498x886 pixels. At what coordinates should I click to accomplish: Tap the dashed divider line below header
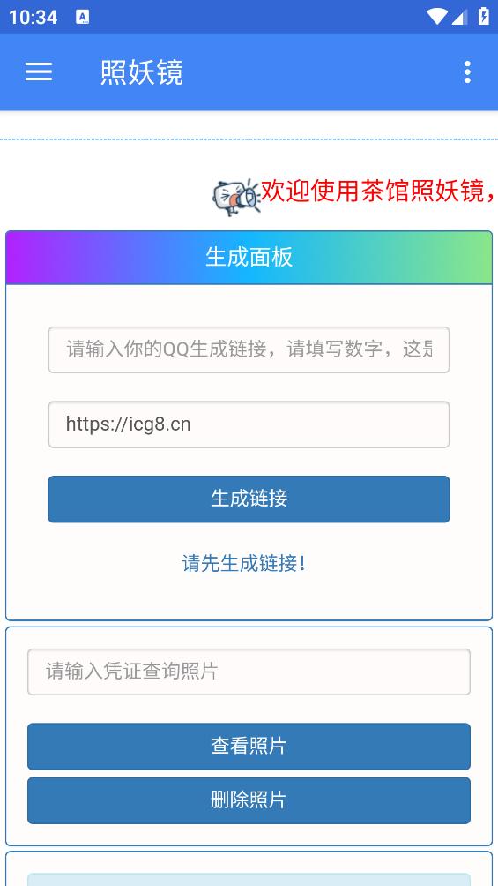[249, 139]
